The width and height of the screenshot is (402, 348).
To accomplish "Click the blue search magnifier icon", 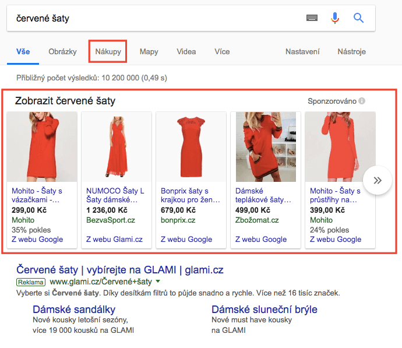I will tap(359, 18).
